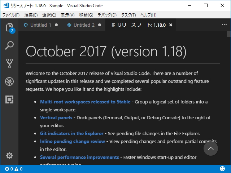
Task: Follow the Vertical panels link
Action: tap(56, 118)
